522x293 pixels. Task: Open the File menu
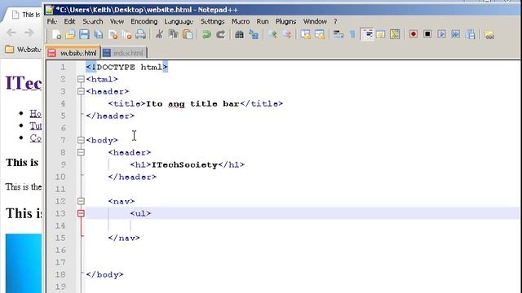tap(52, 21)
